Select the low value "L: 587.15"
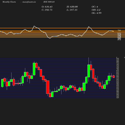The width and height of the screenshot is (125, 125). [72, 10]
